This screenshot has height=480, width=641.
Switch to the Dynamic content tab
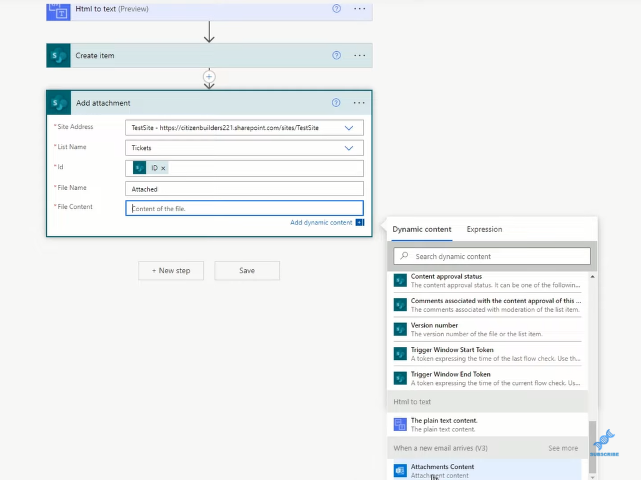(x=422, y=229)
